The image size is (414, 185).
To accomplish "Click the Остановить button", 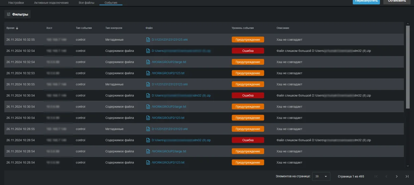I will [x=397, y=2].
